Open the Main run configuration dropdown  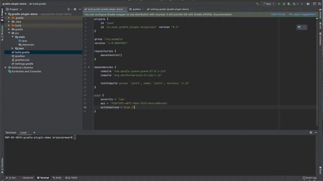(x=268, y=4)
